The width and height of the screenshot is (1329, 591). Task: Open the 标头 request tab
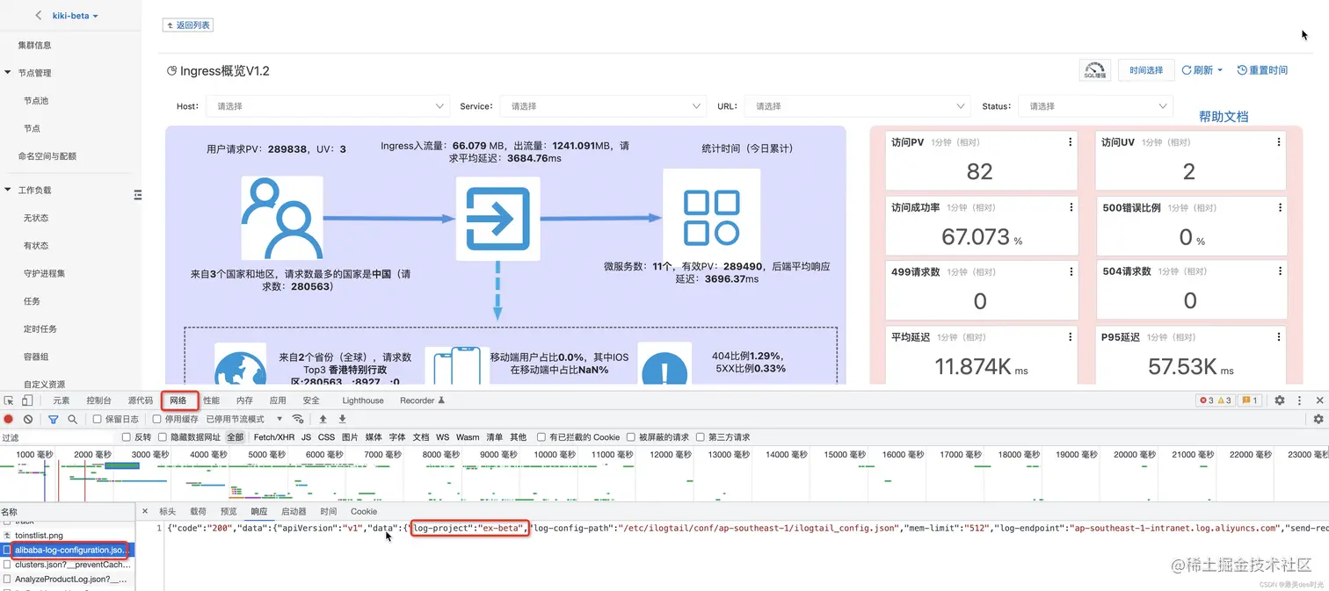pos(167,511)
